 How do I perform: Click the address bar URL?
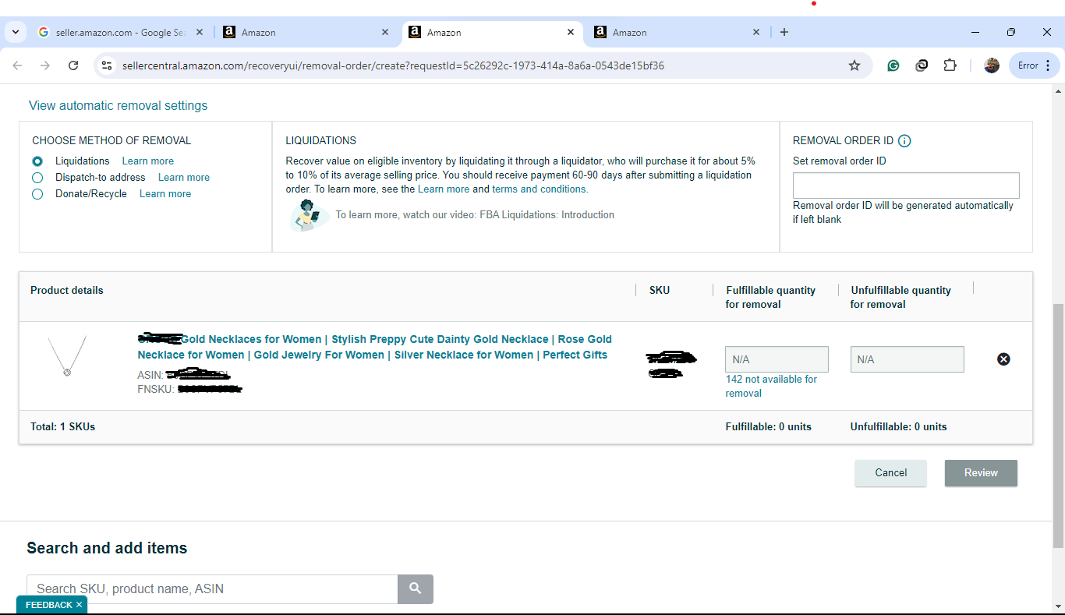[393, 65]
